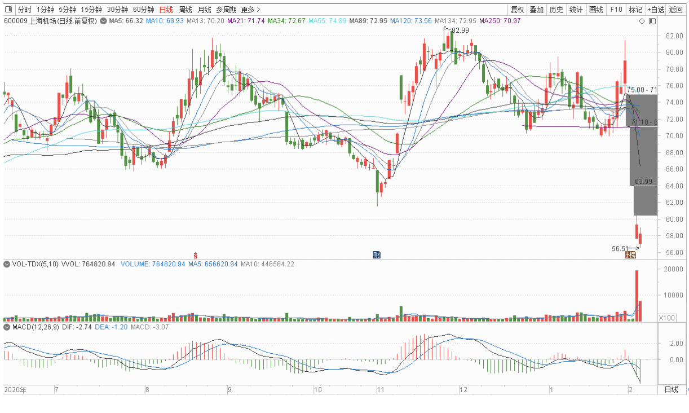Switch to the 60分钟 period tab

[143, 10]
